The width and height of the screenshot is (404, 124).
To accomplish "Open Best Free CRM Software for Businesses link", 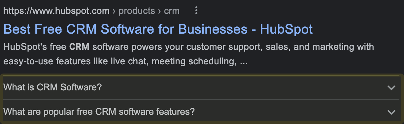I will (x=158, y=29).
